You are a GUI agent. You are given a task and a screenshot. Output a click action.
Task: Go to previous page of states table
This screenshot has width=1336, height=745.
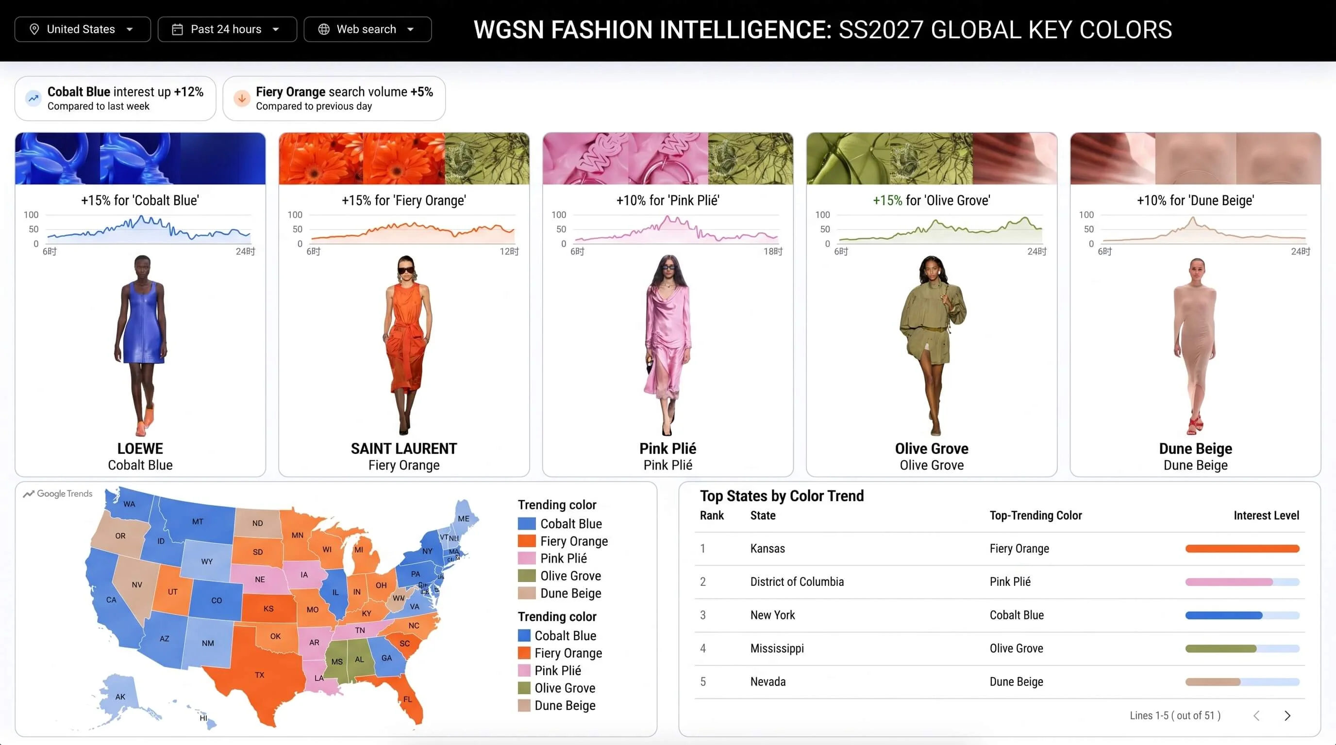click(1256, 715)
